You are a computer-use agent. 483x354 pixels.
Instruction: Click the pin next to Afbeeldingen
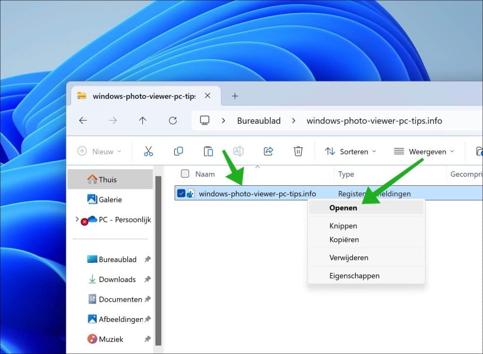(148, 319)
